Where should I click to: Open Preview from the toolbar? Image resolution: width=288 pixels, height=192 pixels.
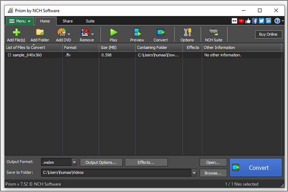tap(137, 33)
